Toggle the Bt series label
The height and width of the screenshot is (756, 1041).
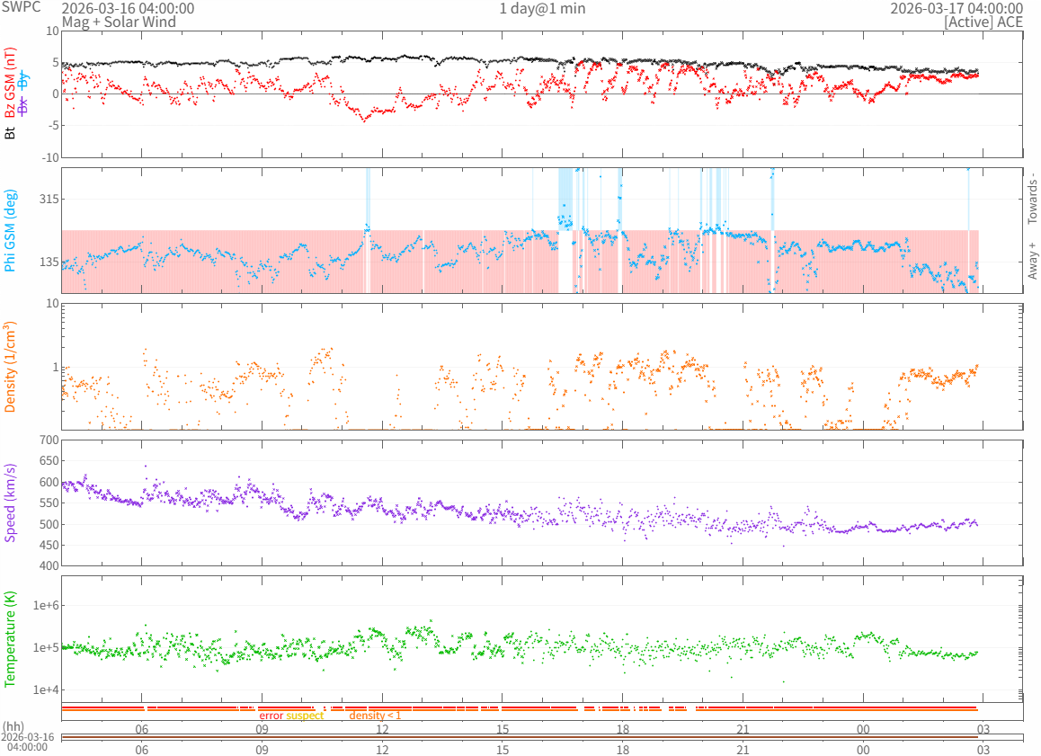10,133
